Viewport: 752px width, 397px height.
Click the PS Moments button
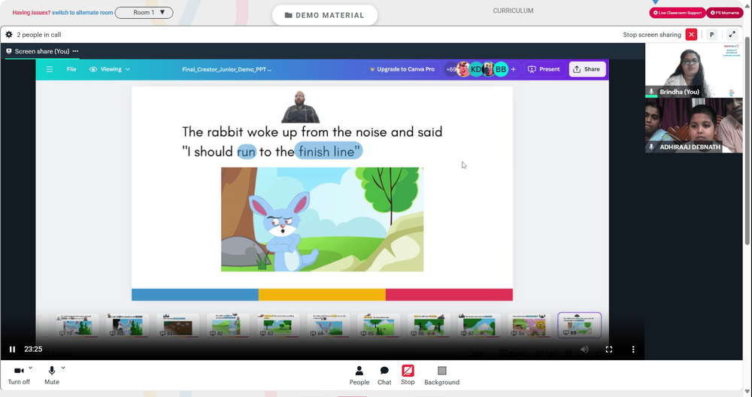(725, 13)
